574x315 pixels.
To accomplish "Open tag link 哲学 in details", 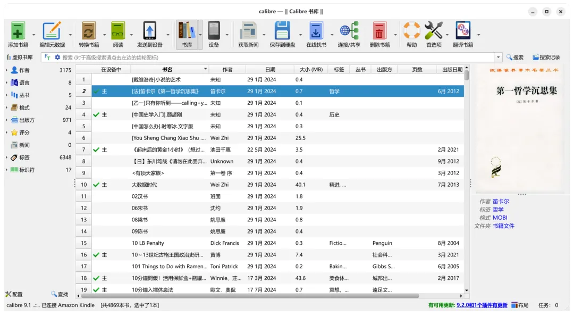I will tap(498, 210).
